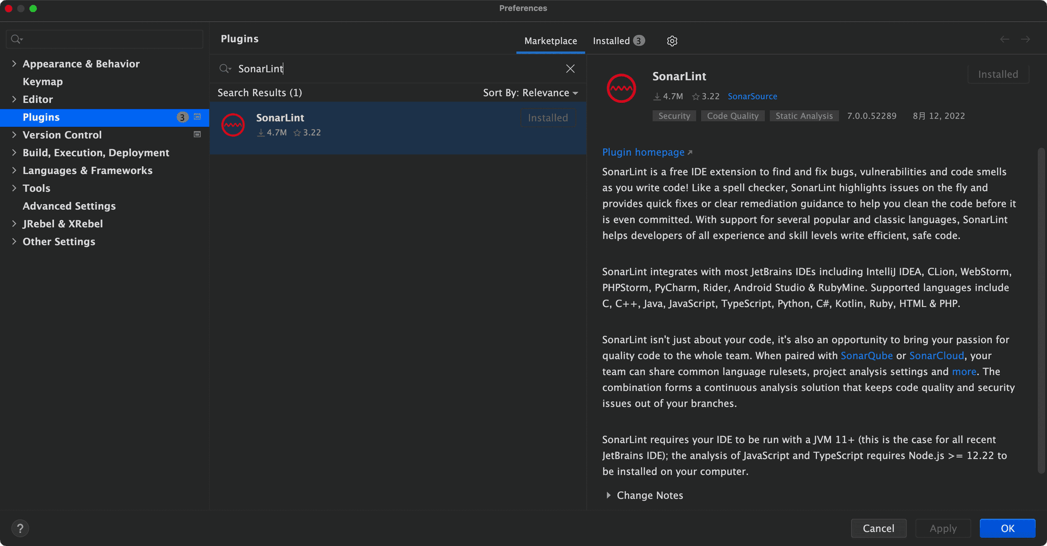
Task: Focus the settings search field
Action: point(105,39)
